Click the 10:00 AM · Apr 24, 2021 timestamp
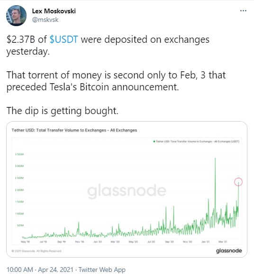Image resolution: width=254 pixels, height=280 pixels. tap(40, 270)
